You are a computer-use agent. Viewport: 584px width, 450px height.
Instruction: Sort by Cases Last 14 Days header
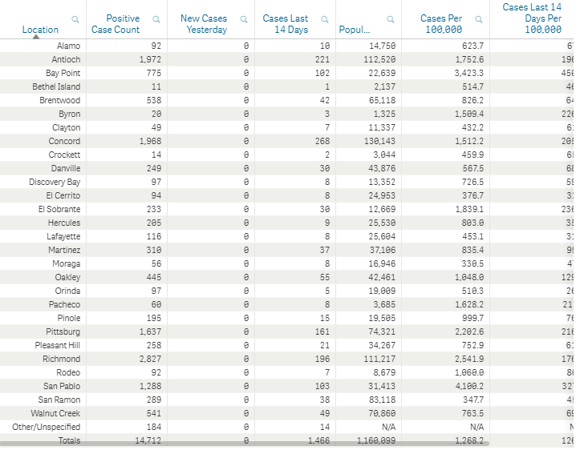[x=286, y=24]
